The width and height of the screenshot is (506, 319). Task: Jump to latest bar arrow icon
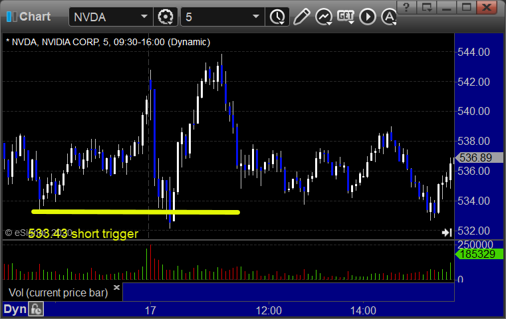(x=447, y=232)
